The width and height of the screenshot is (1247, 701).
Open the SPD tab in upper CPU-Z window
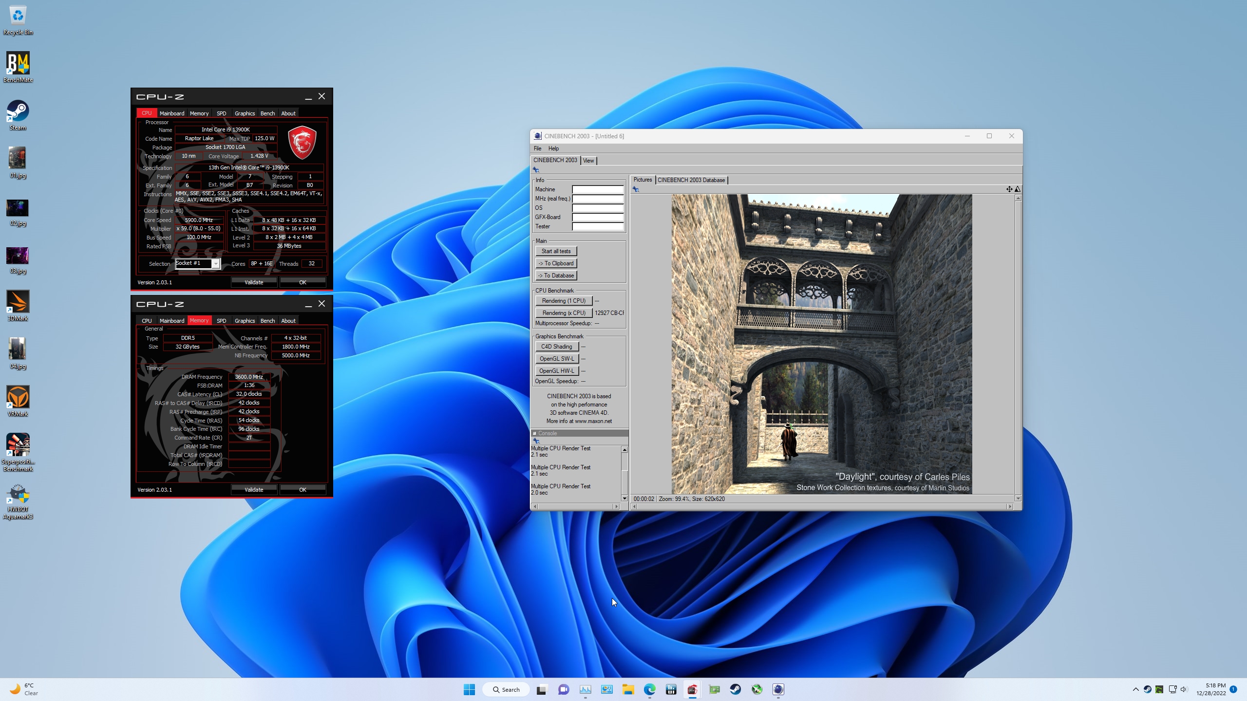[221, 113]
